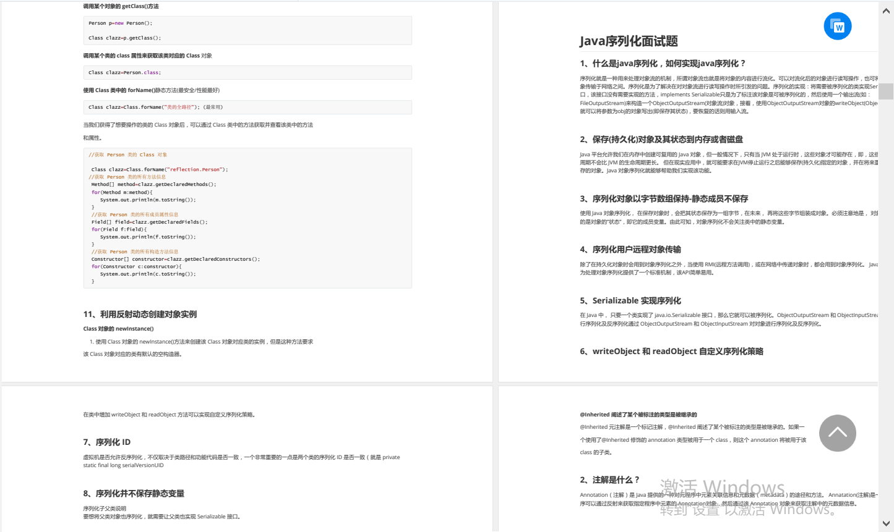Click heading "1、什么是java序列化，如何实现java序列化？"
894x532 pixels.
click(663, 63)
